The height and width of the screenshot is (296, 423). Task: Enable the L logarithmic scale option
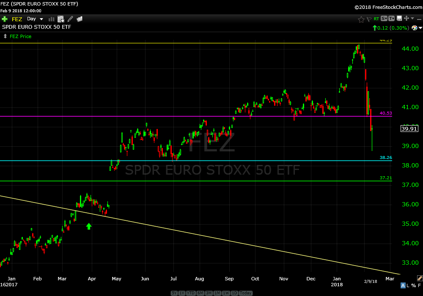[408, 286]
